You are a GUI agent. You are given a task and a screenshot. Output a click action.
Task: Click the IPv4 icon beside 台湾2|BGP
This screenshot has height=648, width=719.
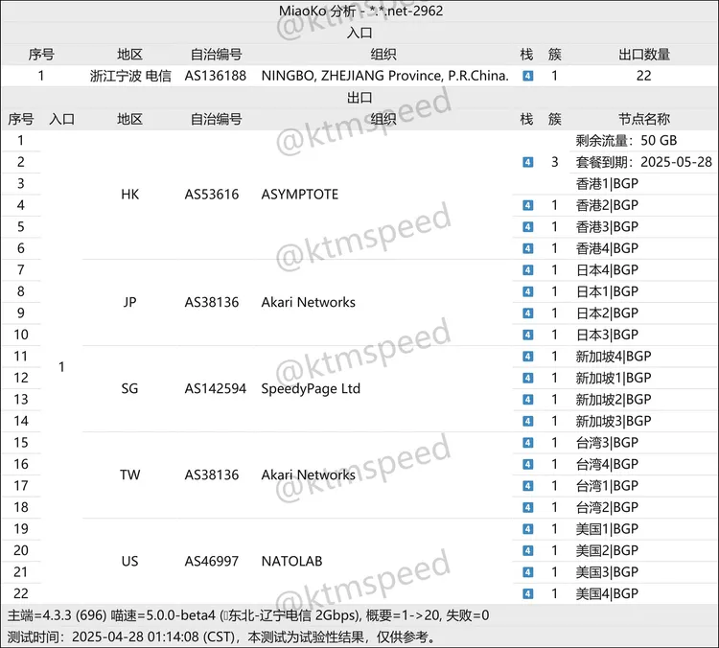tap(527, 507)
